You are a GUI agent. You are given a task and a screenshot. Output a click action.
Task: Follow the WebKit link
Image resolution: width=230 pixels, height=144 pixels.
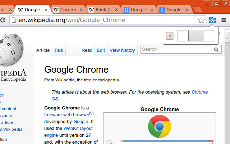(x=71, y=128)
